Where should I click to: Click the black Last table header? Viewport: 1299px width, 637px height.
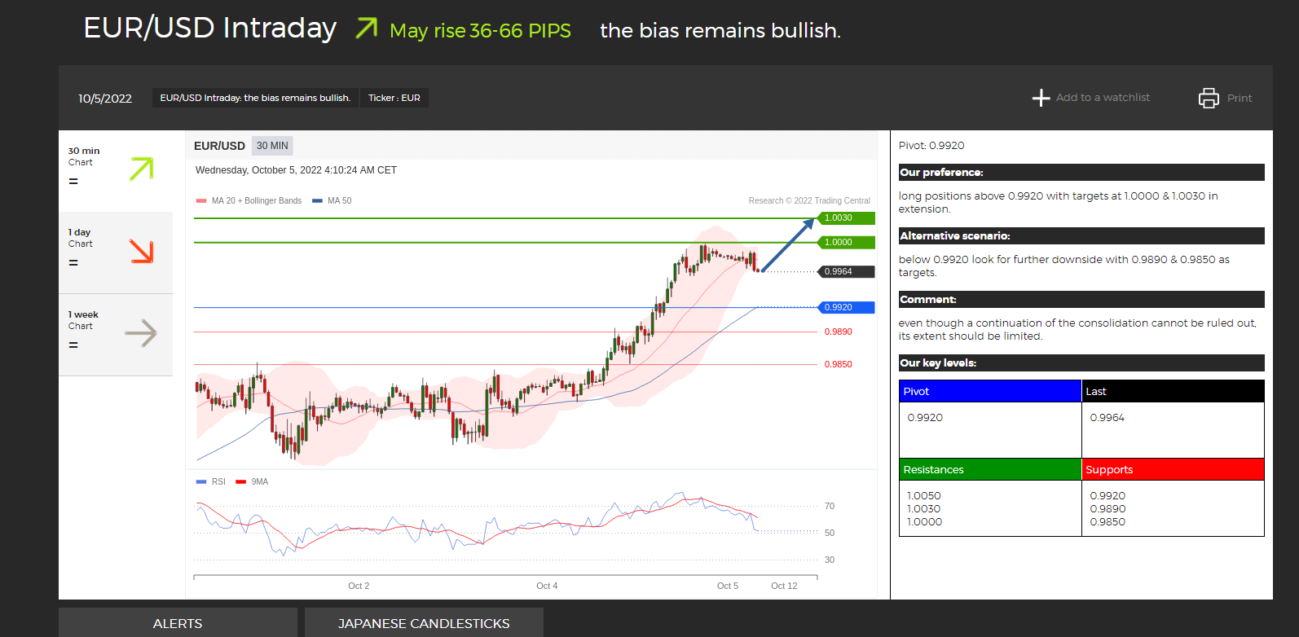1174,391
